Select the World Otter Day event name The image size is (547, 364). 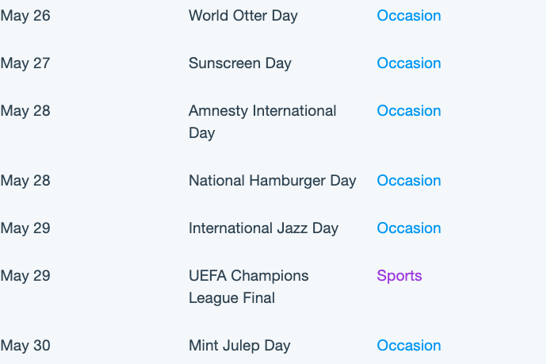click(243, 16)
